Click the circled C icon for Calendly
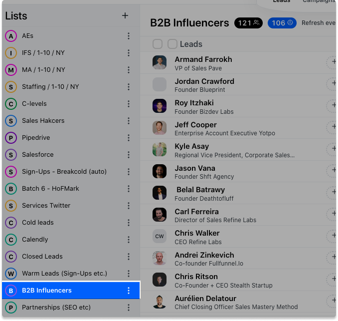 [x=11, y=240]
